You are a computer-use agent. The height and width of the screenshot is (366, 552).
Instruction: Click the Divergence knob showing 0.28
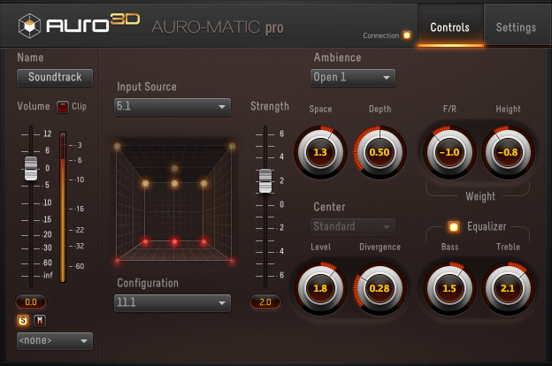[x=379, y=288]
